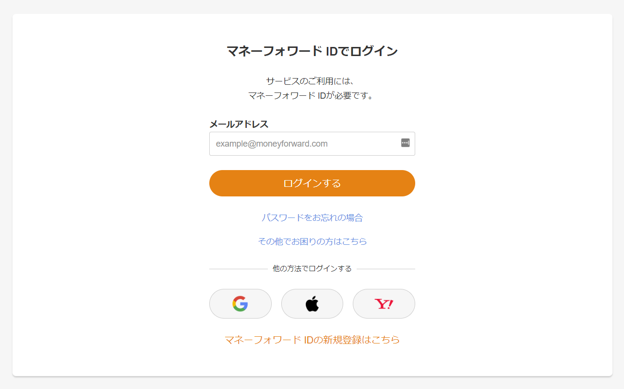Sign in with the Google logo button
The width and height of the screenshot is (624, 389).
tap(240, 304)
